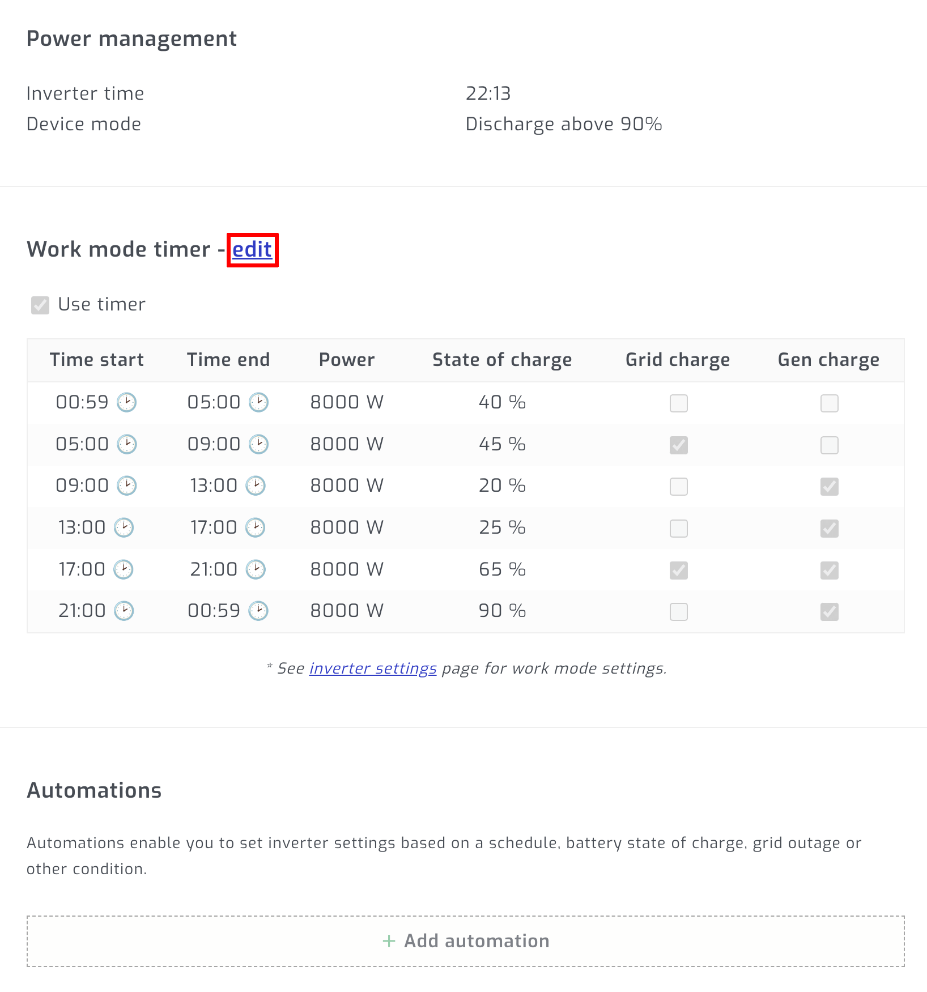Click the clock icon next to 21:00 start time
Screen dimensions: 927x992
pos(125,611)
